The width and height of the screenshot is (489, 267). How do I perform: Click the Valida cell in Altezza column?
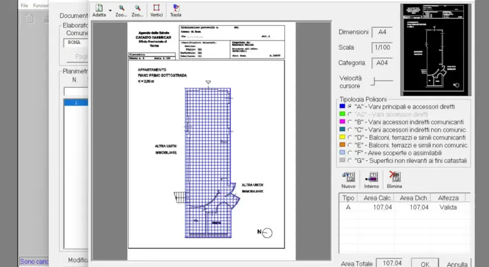click(448, 207)
